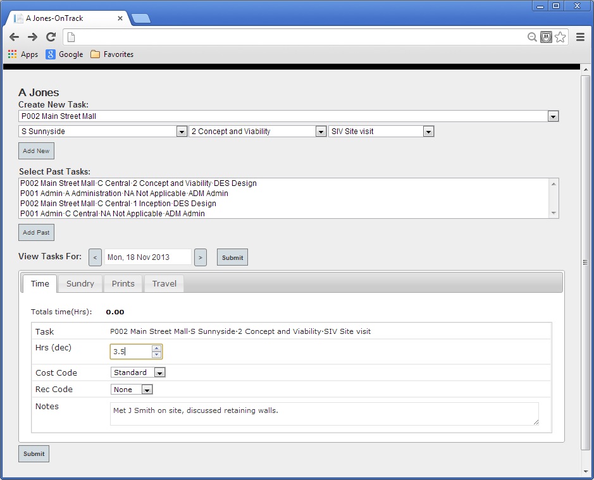The width and height of the screenshot is (594, 480).
Task: Navigate back in the browser
Action: coord(14,37)
